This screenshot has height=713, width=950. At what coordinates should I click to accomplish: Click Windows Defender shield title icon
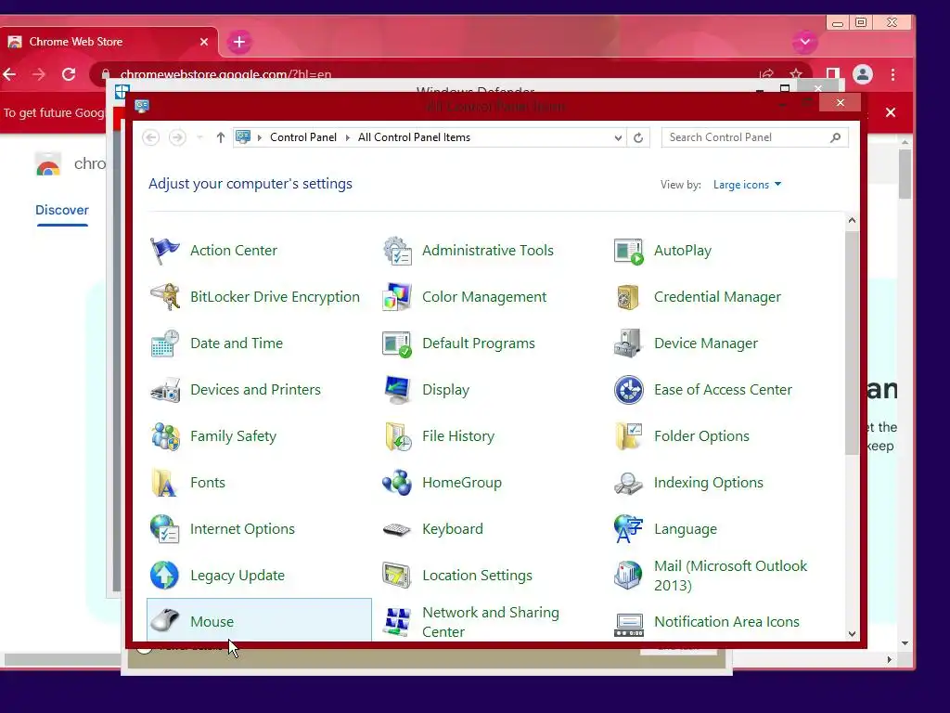(122, 92)
